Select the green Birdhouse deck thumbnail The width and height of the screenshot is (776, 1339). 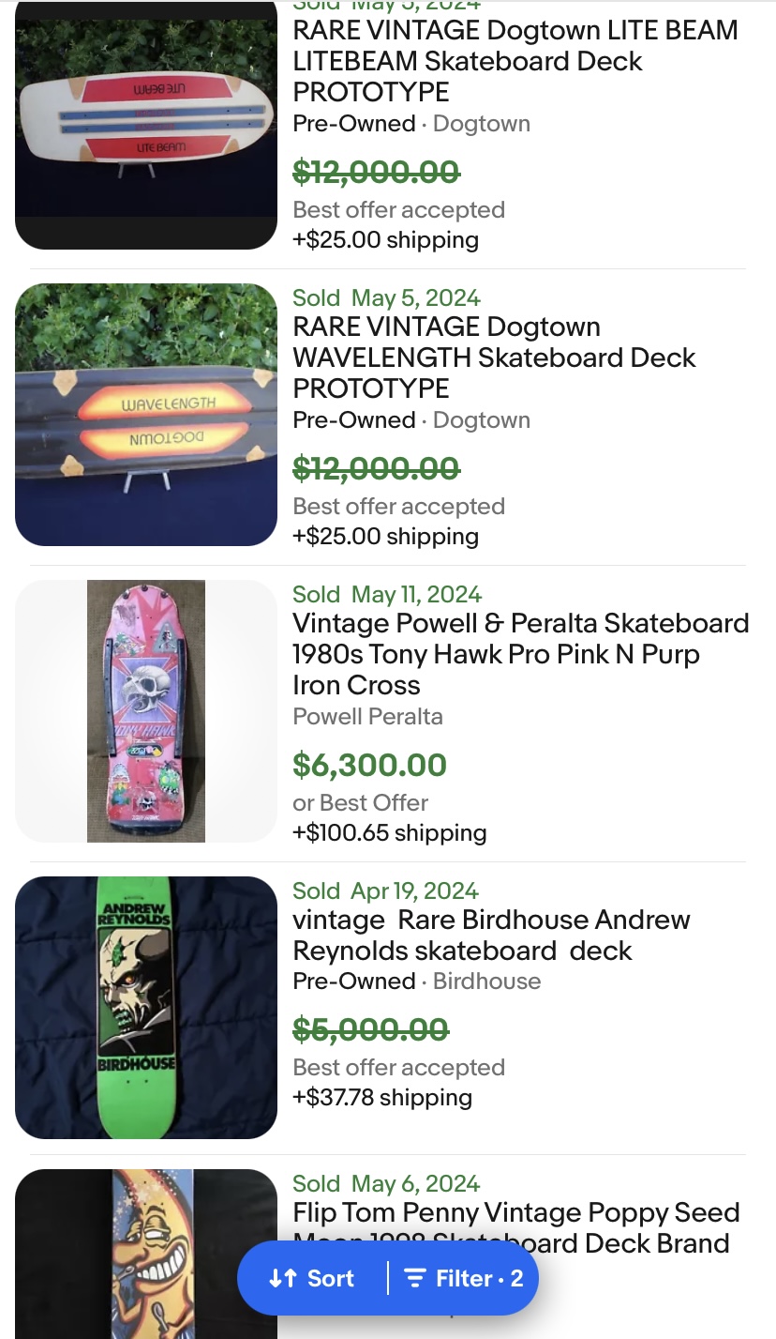[x=146, y=1007]
